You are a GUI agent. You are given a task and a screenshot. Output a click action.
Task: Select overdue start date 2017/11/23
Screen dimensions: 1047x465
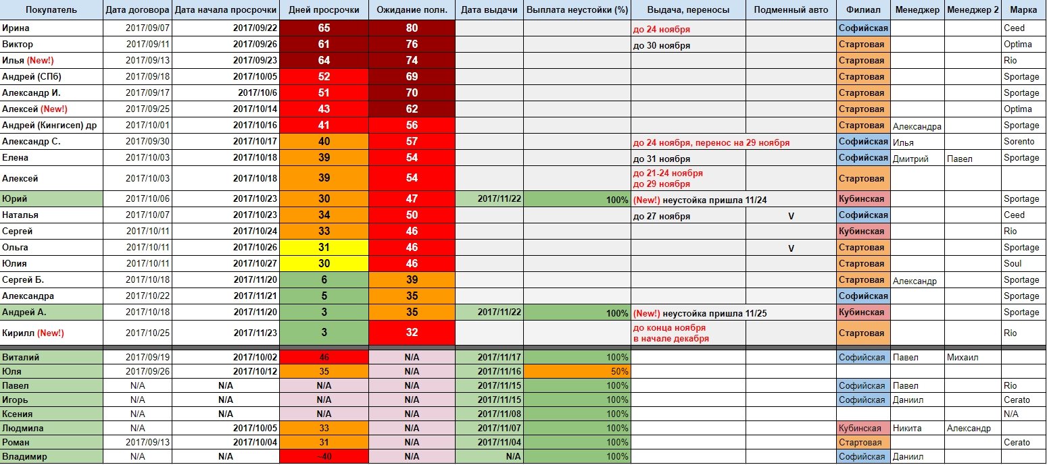[x=226, y=333]
